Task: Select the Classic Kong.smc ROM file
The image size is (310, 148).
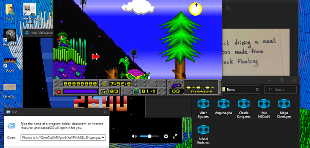Action: [243, 109]
